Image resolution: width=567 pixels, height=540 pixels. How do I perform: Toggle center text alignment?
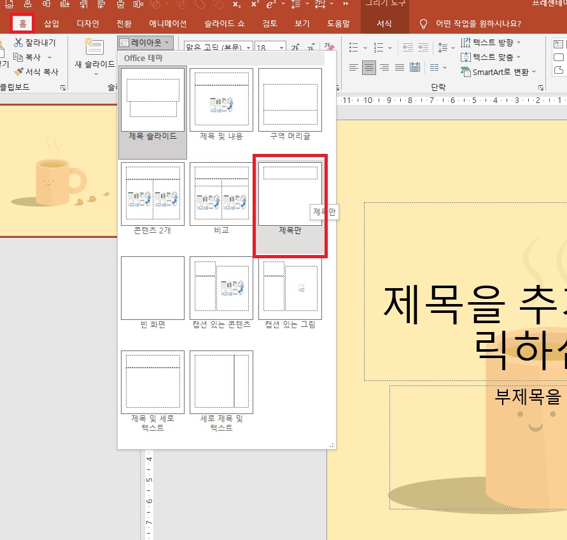[369, 67]
